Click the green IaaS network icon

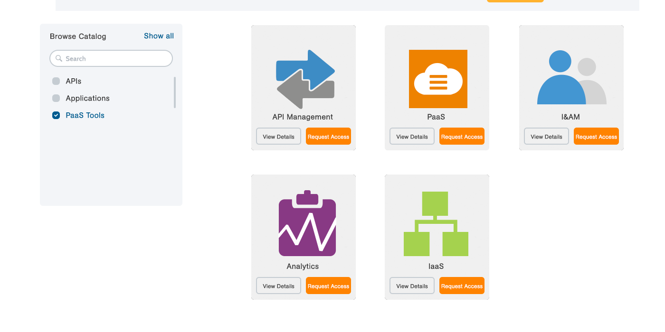(x=436, y=224)
